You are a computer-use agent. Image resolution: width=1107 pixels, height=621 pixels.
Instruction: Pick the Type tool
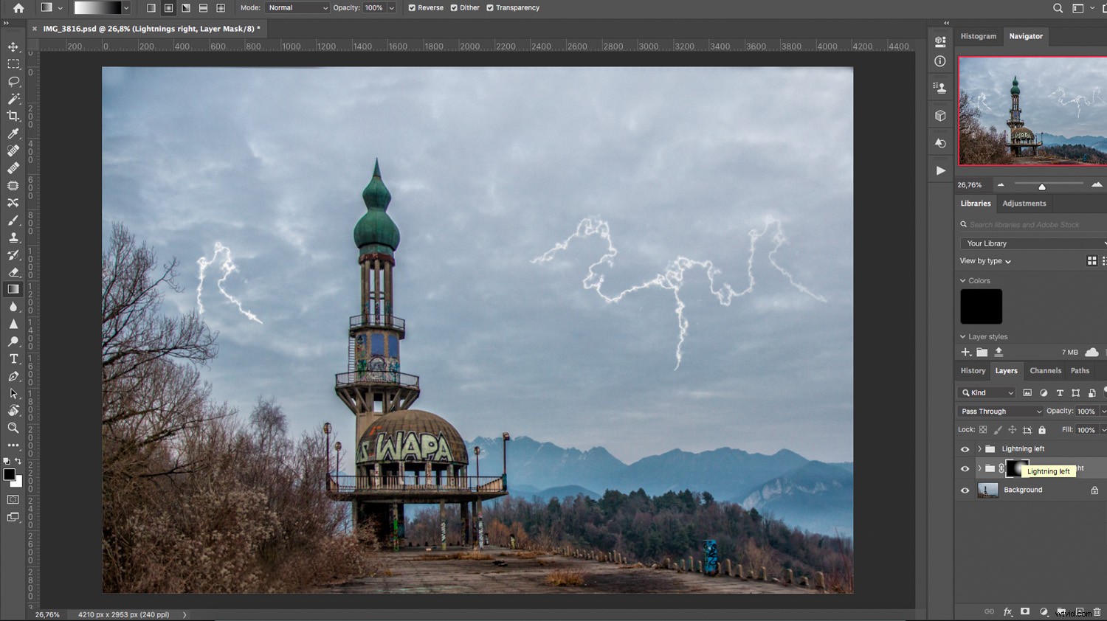[x=13, y=358]
